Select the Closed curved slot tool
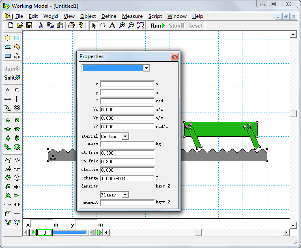The width and height of the screenshot is (301, 248). (x=17, y=108)
